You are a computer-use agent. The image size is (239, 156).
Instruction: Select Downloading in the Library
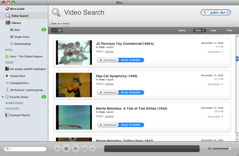pyautogui.click(x=22, y=44)
